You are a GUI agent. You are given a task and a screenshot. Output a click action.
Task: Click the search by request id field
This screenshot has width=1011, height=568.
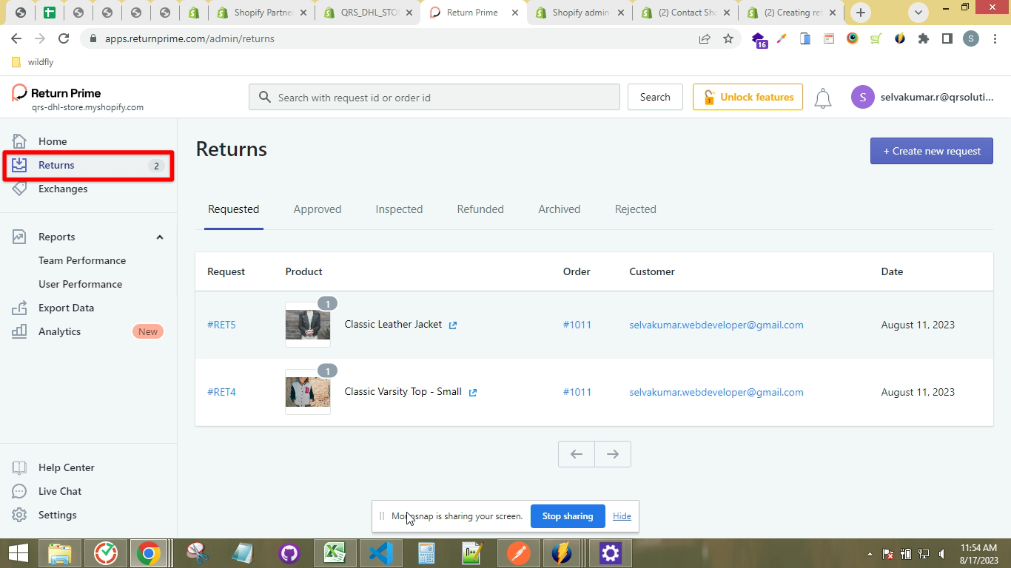coord(444,98)
